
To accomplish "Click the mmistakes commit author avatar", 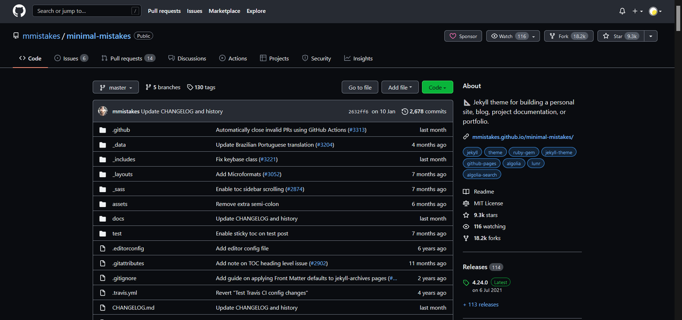I will tap(103, 111).
